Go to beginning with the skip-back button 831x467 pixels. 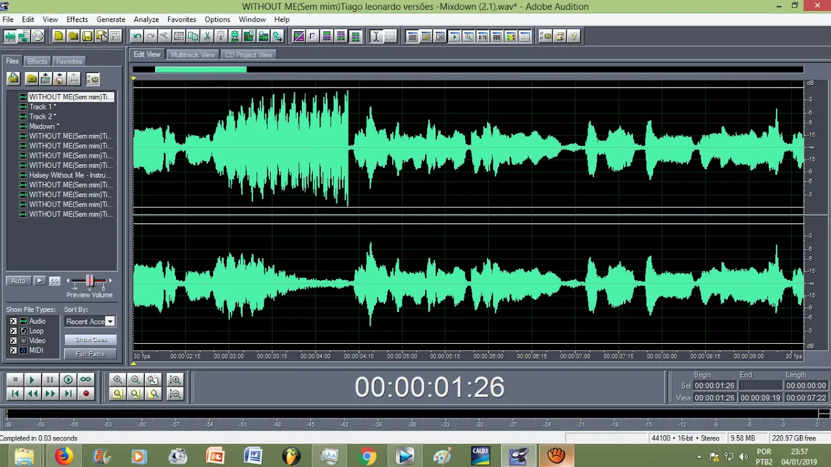click(15, 394)
